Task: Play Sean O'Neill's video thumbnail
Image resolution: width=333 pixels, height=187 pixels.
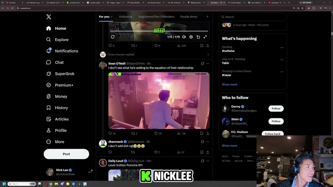Action: (159, 101)
